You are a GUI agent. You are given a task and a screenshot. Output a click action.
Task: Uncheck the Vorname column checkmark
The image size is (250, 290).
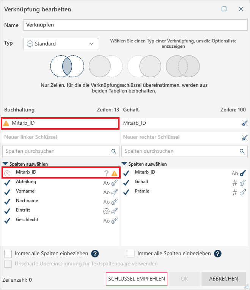[7, 192]
